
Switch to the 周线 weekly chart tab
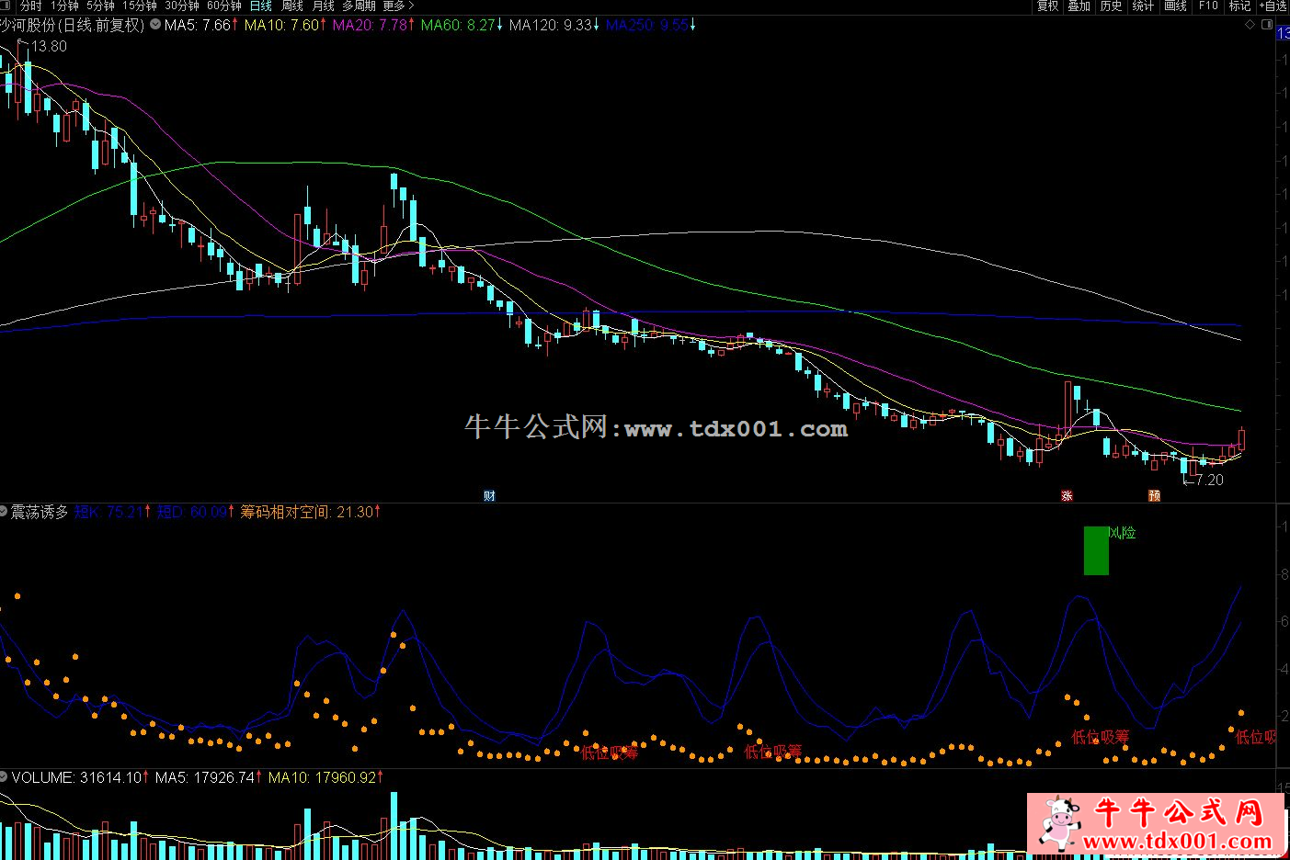point(291,6)
